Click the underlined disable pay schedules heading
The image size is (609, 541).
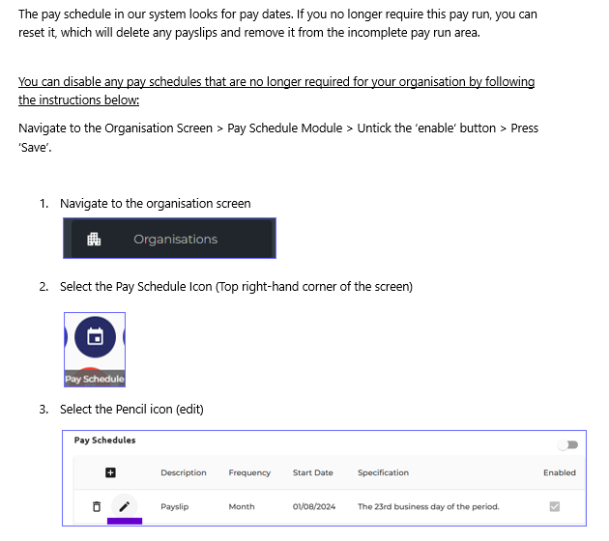276,91
